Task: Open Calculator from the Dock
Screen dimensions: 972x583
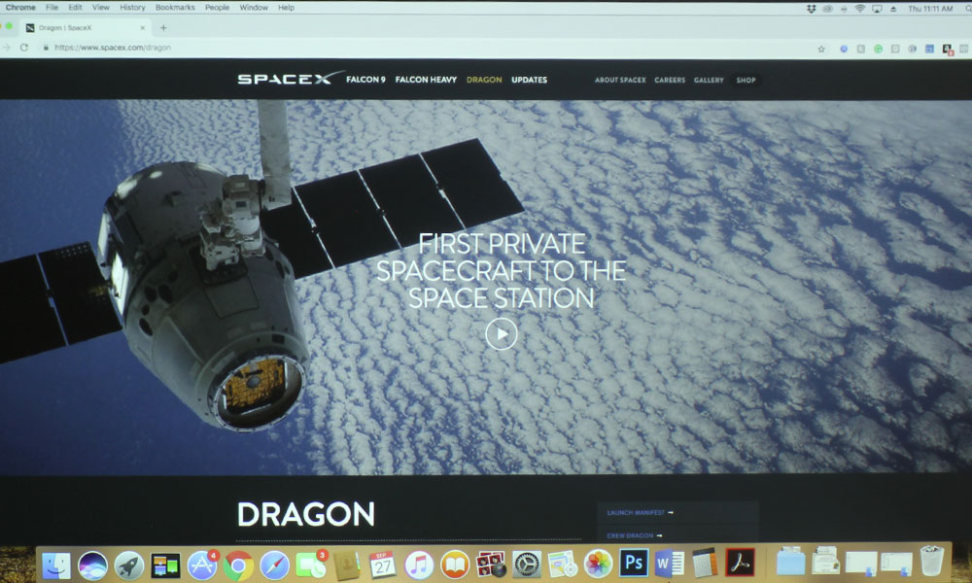Action: pyautogui.click(x=705, y=564)
